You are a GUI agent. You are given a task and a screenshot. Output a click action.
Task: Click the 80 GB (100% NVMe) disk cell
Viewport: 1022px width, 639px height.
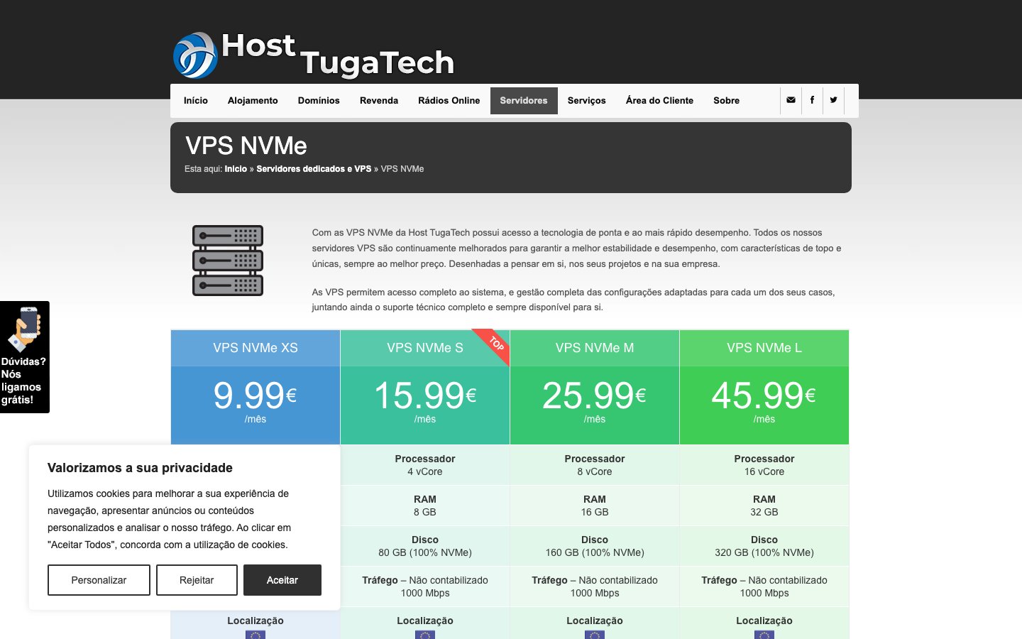click(425, 546)
